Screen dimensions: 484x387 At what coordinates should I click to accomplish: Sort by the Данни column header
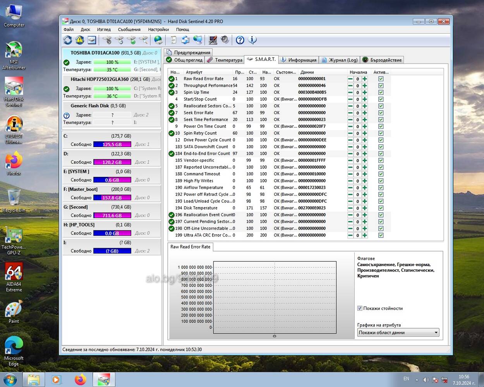[322, 72]
